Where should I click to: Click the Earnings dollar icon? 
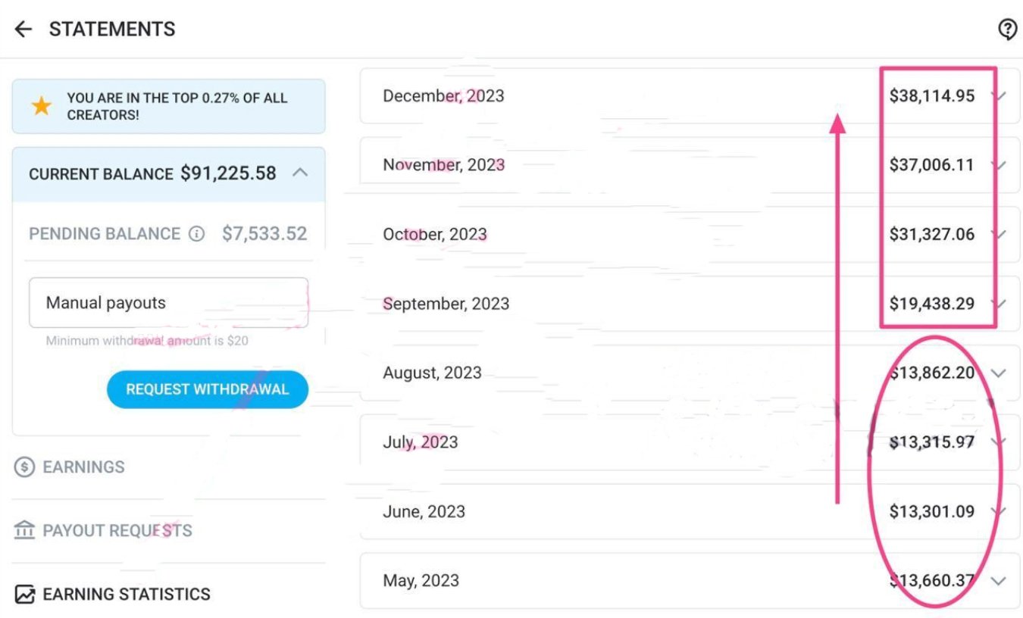pos(24,467)
